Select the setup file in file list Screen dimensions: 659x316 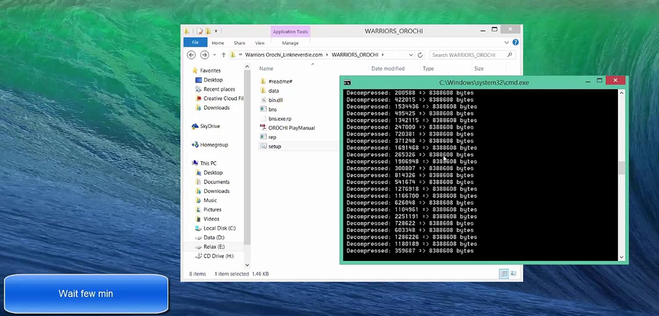coord(275,146)
